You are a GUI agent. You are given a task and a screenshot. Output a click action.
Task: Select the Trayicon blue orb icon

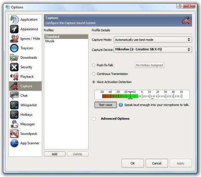coord(14,48)
